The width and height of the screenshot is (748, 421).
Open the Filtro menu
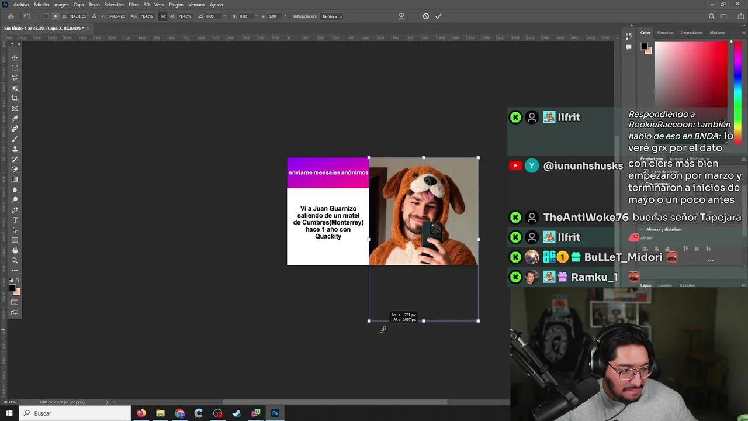(134, 5)
